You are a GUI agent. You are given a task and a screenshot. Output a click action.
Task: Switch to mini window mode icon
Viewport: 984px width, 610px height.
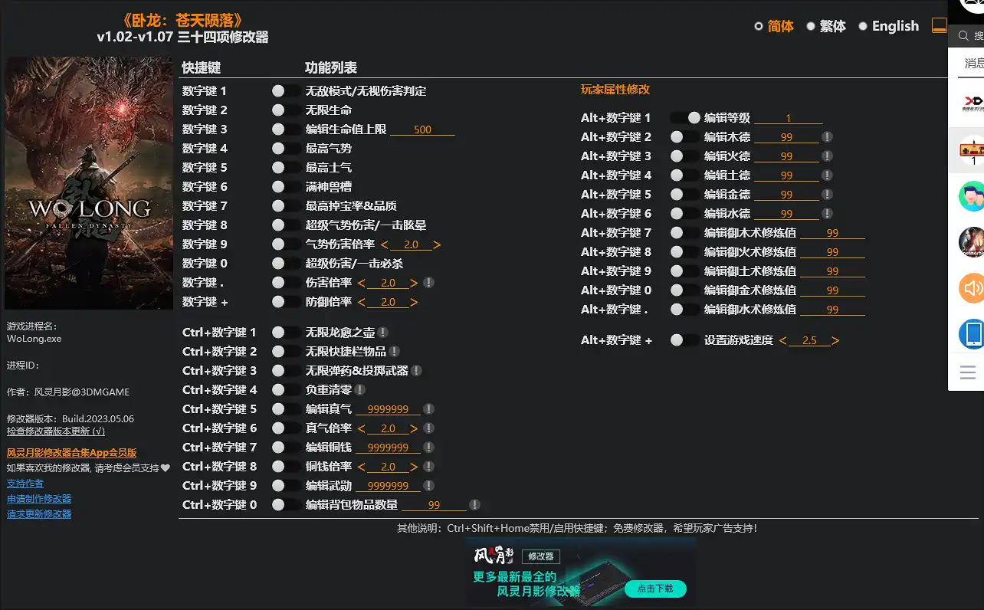pos(939,25)
